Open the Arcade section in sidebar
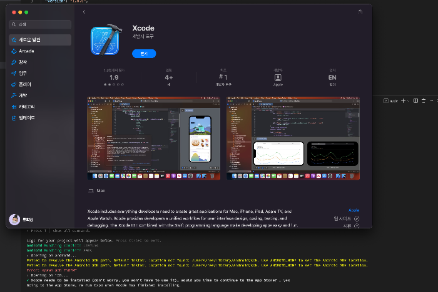 coord(40,51)
